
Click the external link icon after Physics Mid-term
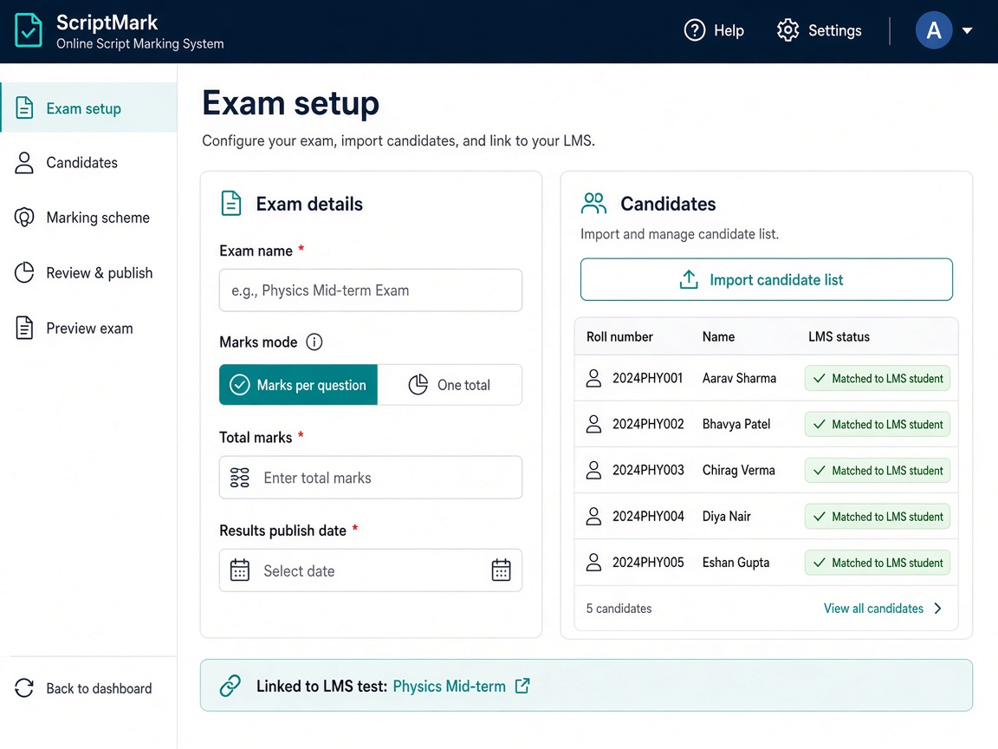coord(522,686)
